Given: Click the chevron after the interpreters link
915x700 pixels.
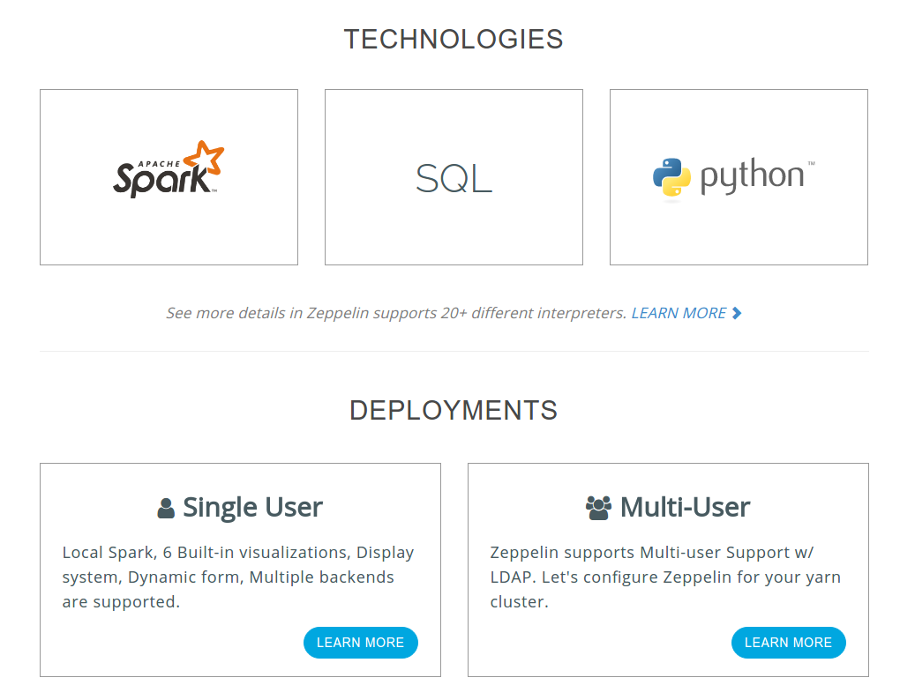Looking at the screenshot, I should tap(737, 313).
